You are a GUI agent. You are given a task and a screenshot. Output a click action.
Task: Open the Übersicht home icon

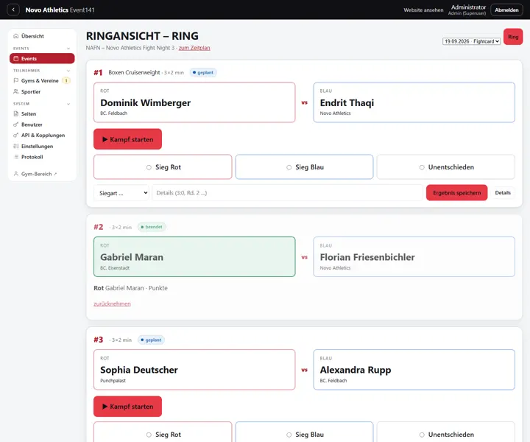16,36
